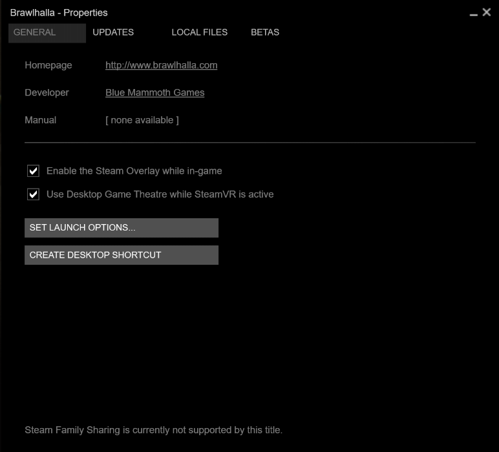Click the Homepage label
499x452 pixels.
click(x=48, y=65)
